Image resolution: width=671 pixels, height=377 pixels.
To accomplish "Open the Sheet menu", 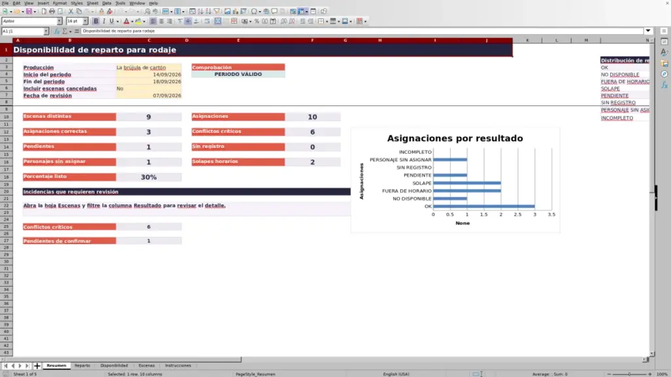I will click(92, 3).
